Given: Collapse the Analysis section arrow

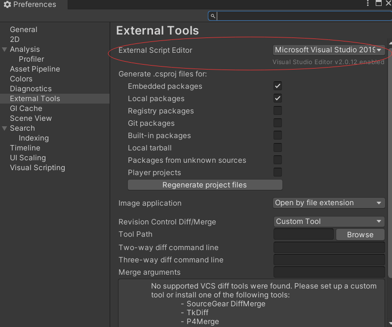Looking at the screenshot, I should (4, 49).
